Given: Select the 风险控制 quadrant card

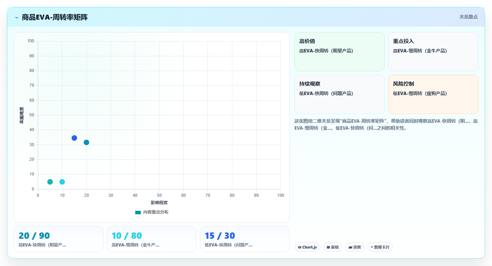Looking at the screenshot, I should (433, 94).
